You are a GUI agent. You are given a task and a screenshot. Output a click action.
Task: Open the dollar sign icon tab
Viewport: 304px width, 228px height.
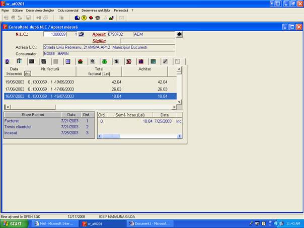click(116, 61)
